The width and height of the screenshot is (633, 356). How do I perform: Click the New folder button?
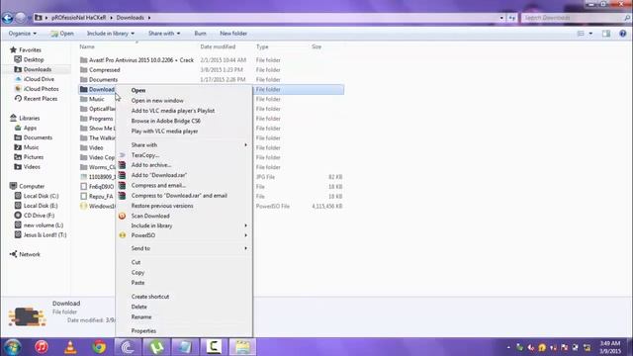pos(233,34)
